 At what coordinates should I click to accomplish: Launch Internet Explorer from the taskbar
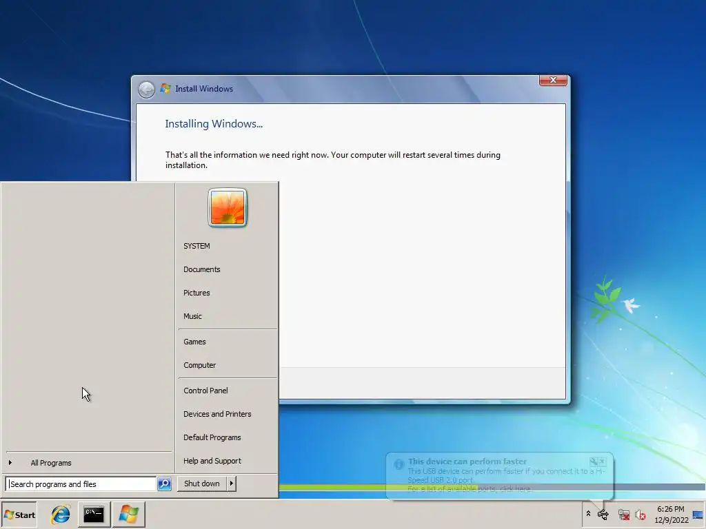[x=61, y=515]
